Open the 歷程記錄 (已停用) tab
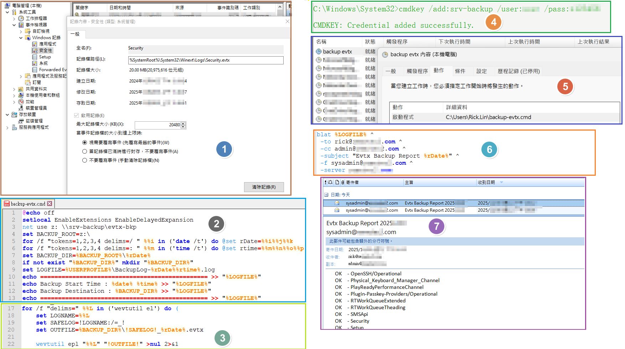The height and width of the screenshot is (349, 625). [518, 71]
